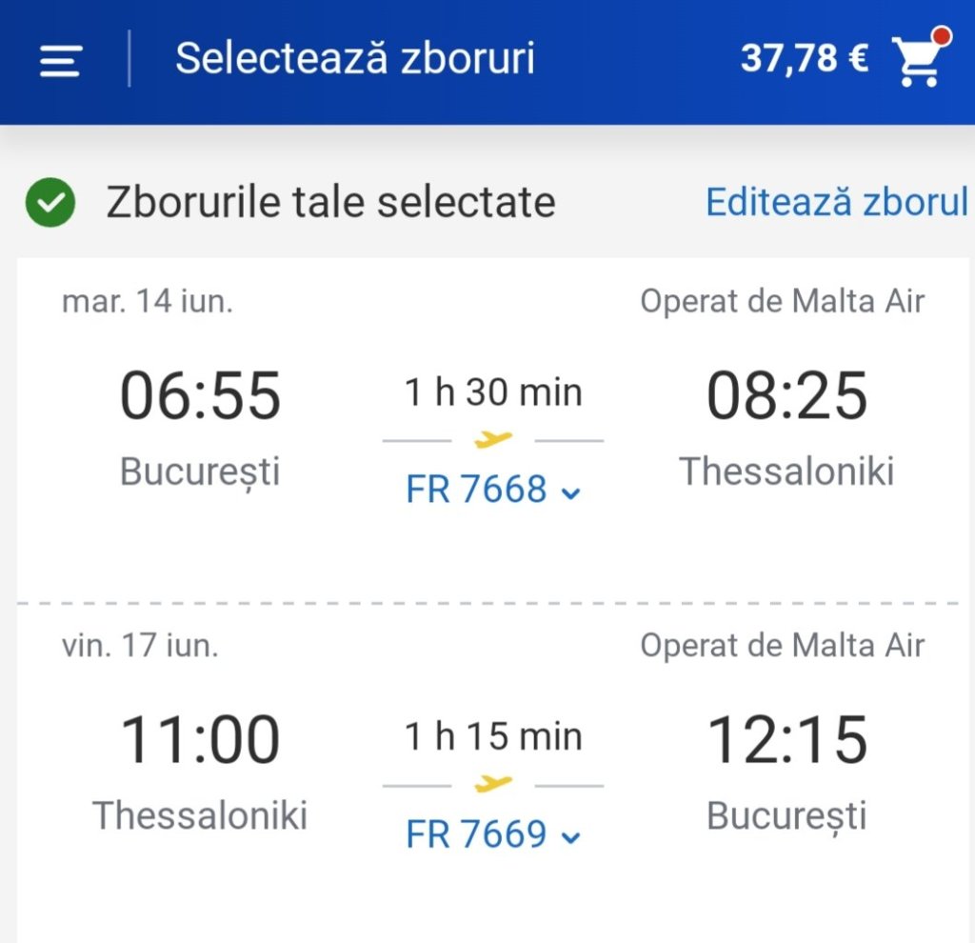
Task: Tap the 08:25 arrival time
Action: click(x=786, y=397)
